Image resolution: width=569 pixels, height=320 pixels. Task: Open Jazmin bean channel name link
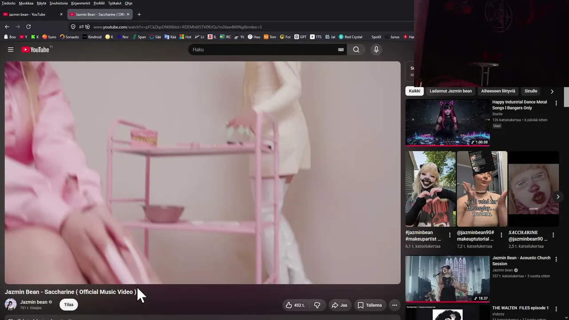pos(34,302)
